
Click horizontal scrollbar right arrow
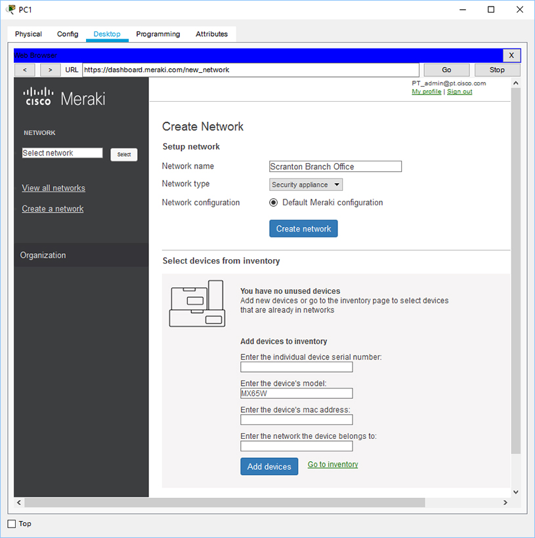click(x=505, y=503)
